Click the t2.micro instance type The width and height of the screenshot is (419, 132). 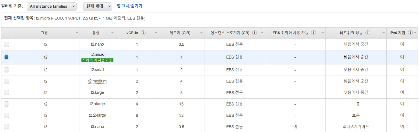[97, 55]
